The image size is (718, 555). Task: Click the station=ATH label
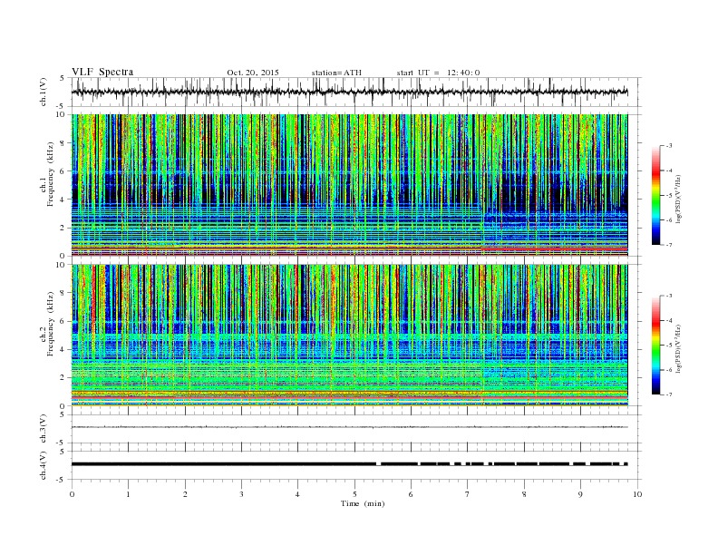(x=336, y=73)
